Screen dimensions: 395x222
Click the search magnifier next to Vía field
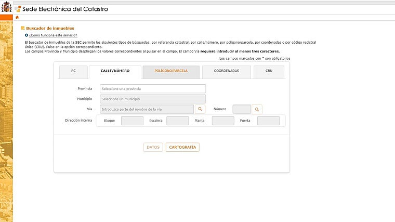point(200,109)
